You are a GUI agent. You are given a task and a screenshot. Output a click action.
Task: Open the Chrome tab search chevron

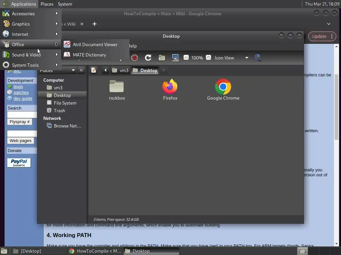click(x=329, y=24)
